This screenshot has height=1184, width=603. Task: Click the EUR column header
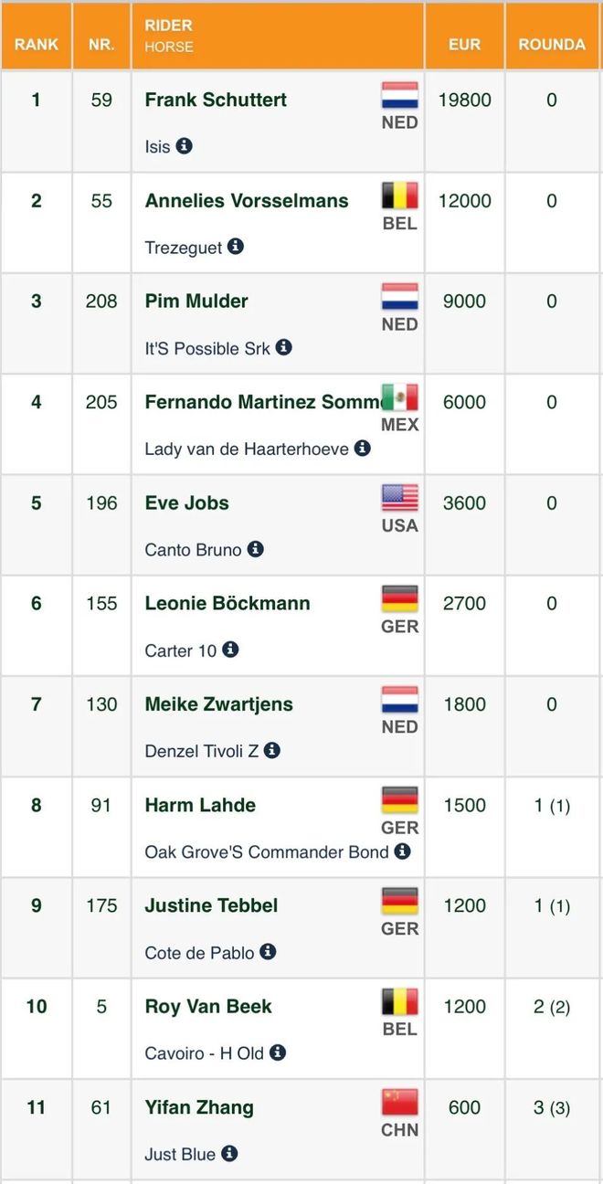tap(464, 44)
